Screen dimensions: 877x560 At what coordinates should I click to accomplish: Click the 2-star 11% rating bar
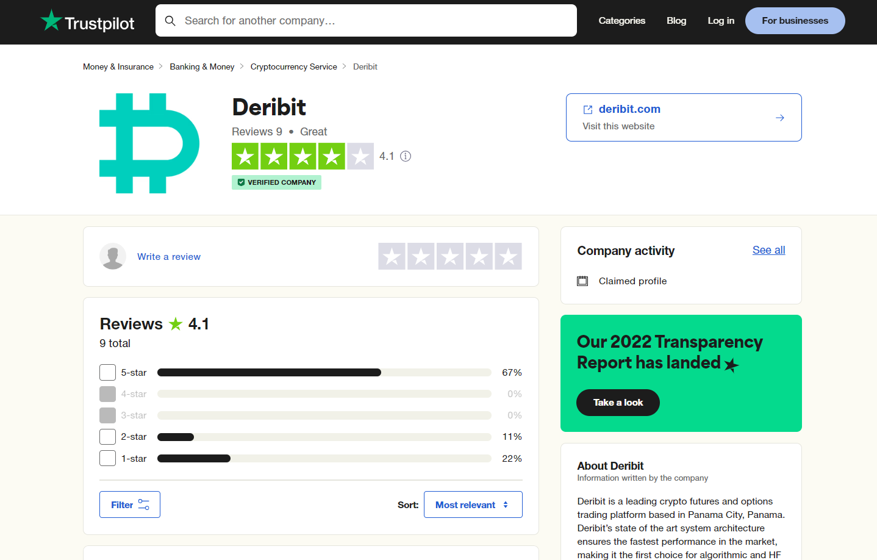(x=324, y=437)
